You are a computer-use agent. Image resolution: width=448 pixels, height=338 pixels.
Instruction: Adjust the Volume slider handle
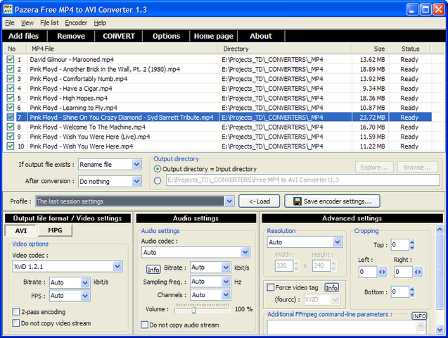[x=193, y=310]
